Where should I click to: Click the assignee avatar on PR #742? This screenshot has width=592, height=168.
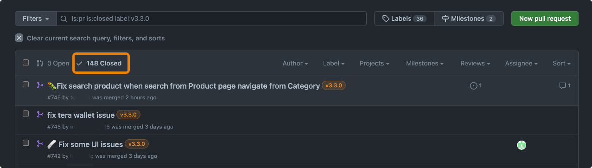point(522,145)
